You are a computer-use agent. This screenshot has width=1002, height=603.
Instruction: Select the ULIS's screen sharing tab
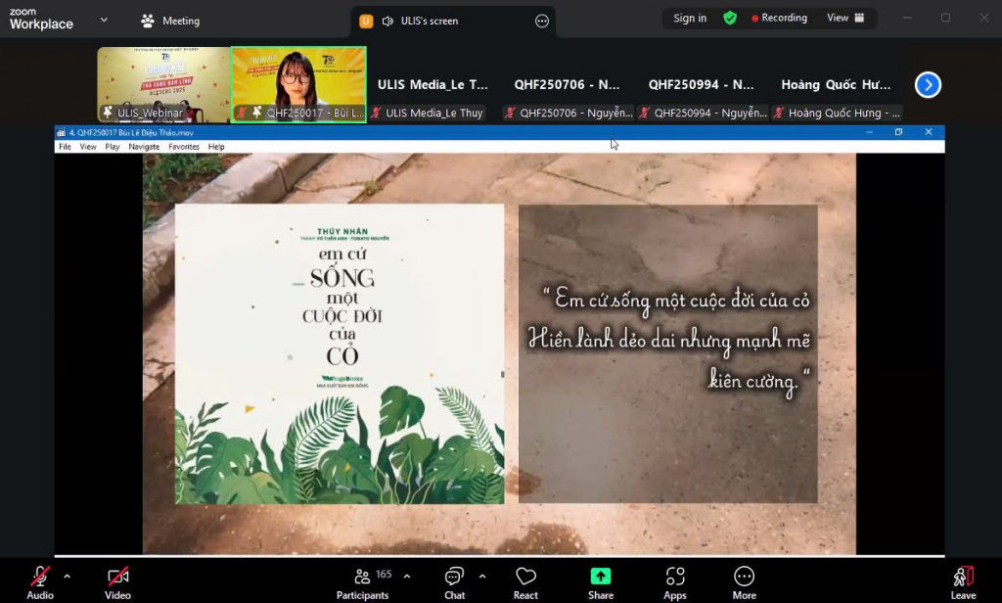[452, 22]
